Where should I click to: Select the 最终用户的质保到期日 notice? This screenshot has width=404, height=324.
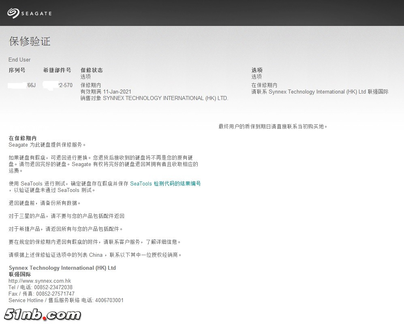(273, 126)
